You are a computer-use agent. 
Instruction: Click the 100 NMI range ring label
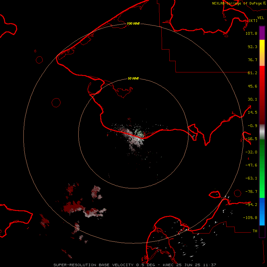click(x=133, y=23)
